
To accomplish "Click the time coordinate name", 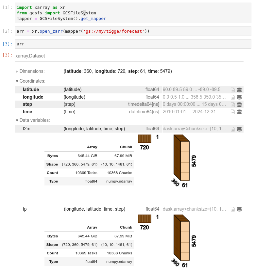I will tap(27, 112).
